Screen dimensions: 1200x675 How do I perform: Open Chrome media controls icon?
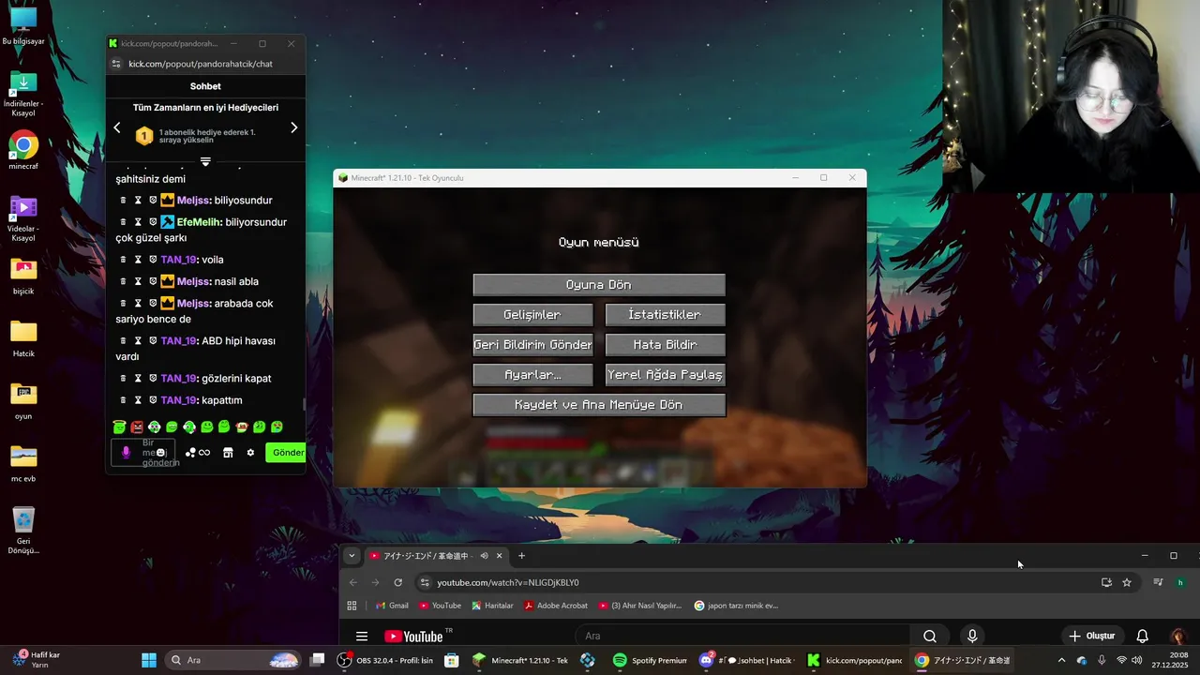tap(1158, 582)
